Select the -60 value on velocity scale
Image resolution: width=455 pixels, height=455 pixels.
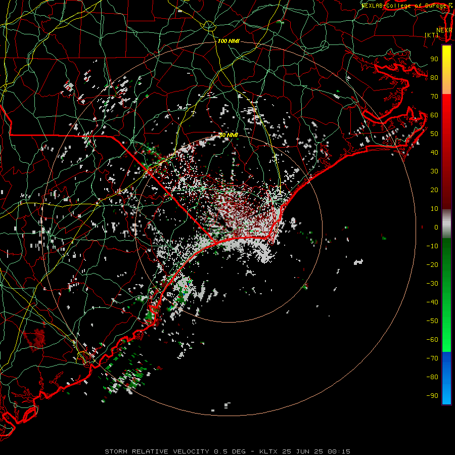tap(432, 340)
